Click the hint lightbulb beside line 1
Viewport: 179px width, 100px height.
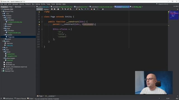[39, 12]
